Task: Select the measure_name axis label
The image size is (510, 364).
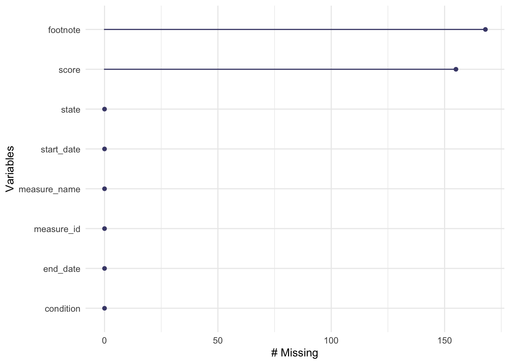Action: (x=49, y=189)
